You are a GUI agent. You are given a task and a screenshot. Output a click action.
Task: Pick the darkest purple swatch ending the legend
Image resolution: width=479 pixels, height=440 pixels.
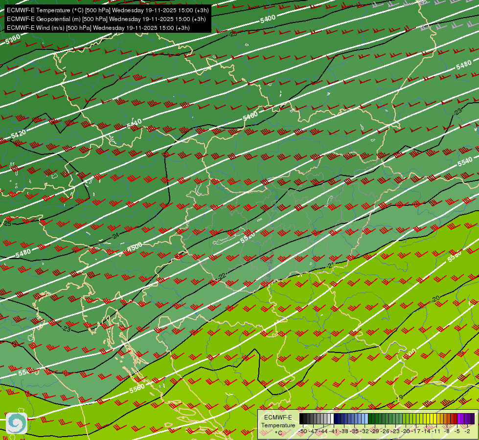pyautogui.click(x=473, y=418)
